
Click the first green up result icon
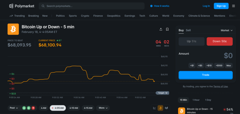(24, 108)
